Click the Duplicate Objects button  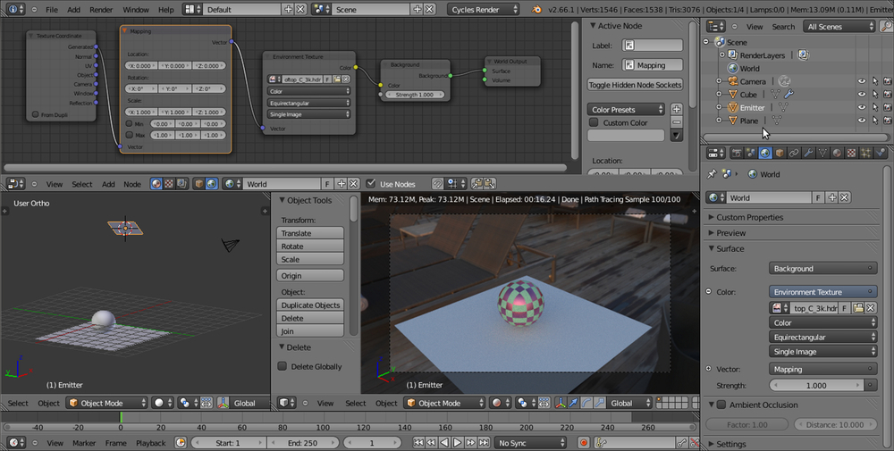pos(310,305)
